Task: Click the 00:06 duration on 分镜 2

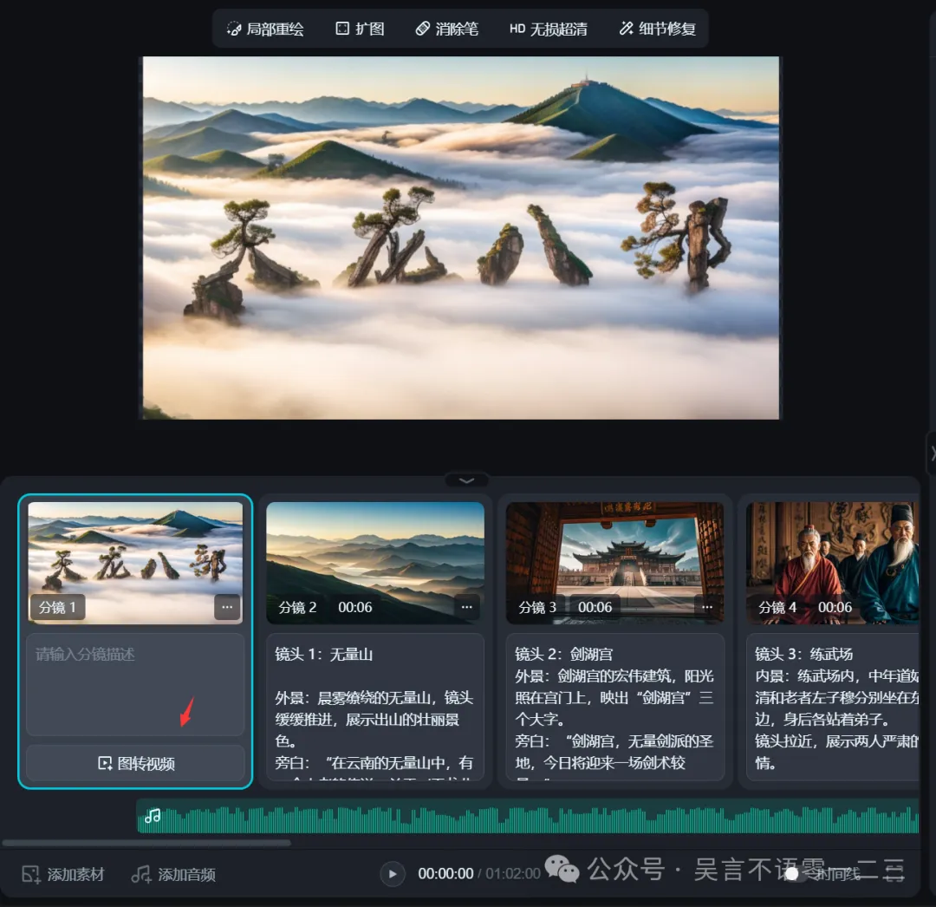Action: coord(354,607)
